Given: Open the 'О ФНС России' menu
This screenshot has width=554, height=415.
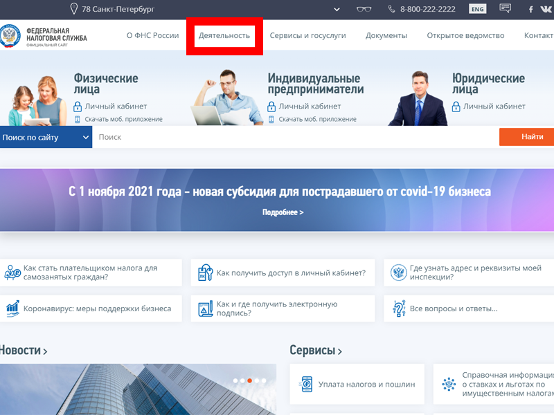Looking at the screenshot, I should [x=152, y=35].
